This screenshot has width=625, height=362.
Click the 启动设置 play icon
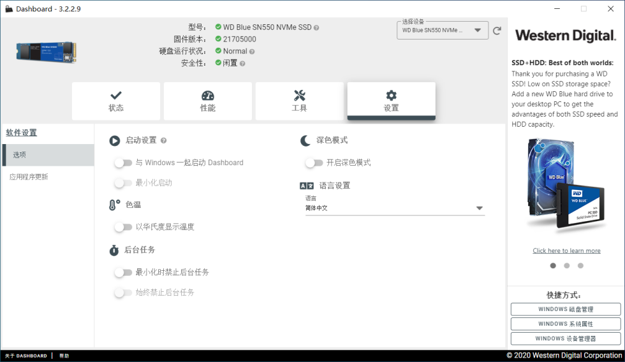114,141
